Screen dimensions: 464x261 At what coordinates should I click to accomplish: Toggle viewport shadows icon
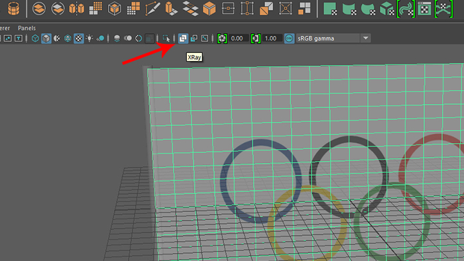[x=100, y=38]
